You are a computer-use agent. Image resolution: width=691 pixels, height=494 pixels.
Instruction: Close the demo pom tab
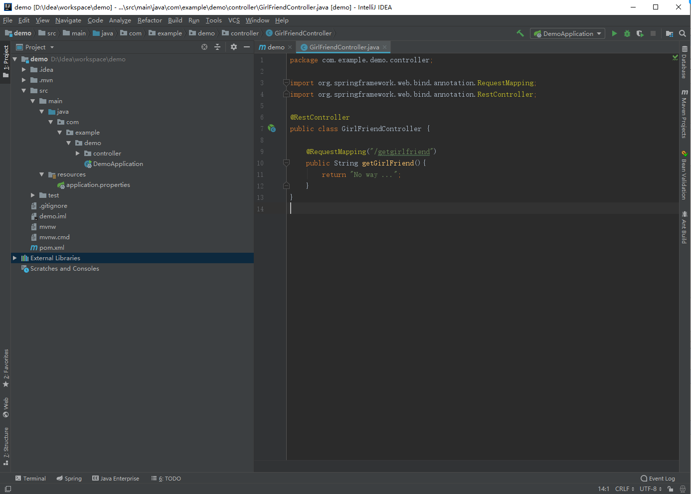290,47
